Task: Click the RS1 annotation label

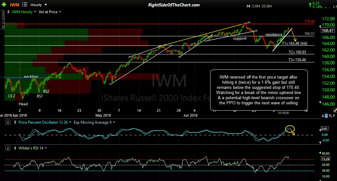Action: point(40,96)
